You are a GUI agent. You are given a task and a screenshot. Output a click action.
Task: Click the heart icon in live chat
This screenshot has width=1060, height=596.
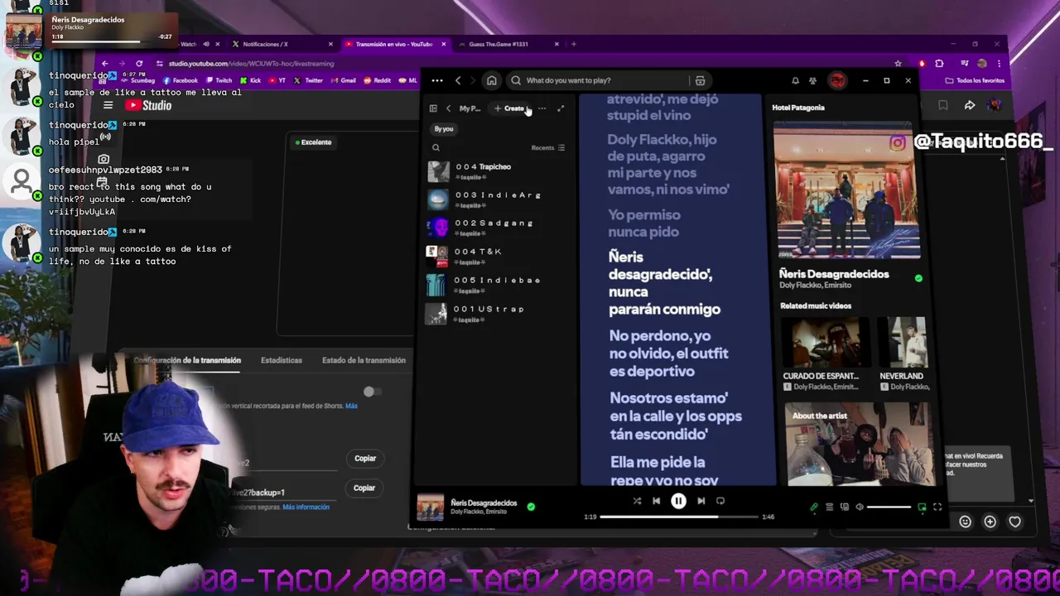(x=1014, y=521)
